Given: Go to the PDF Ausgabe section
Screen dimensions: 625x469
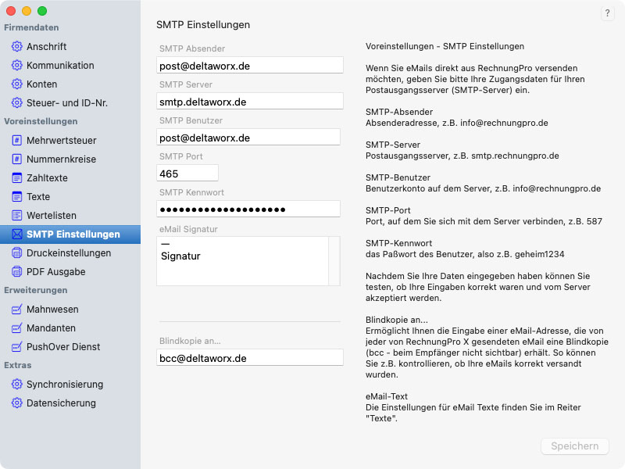Looking at the screenshot, I should [55, 272].
